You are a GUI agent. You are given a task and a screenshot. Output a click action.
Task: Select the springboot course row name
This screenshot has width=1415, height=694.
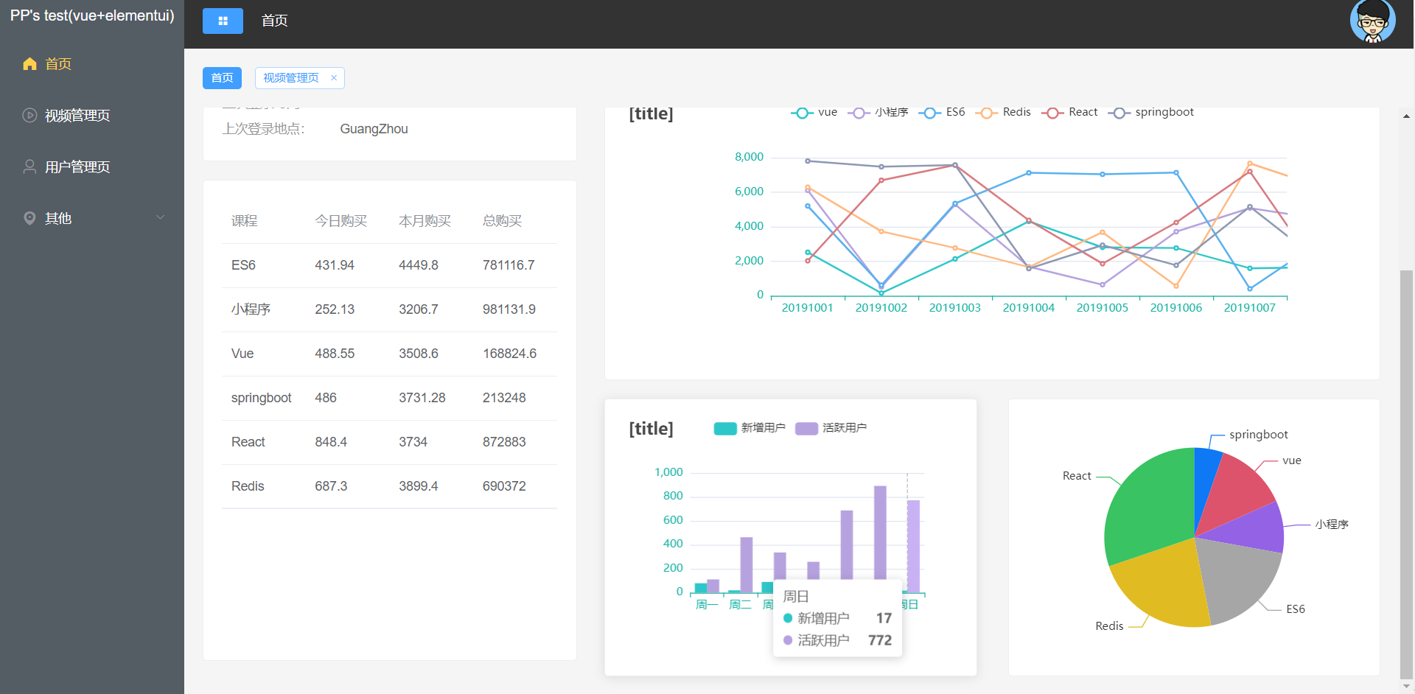[x=262, y=398]
